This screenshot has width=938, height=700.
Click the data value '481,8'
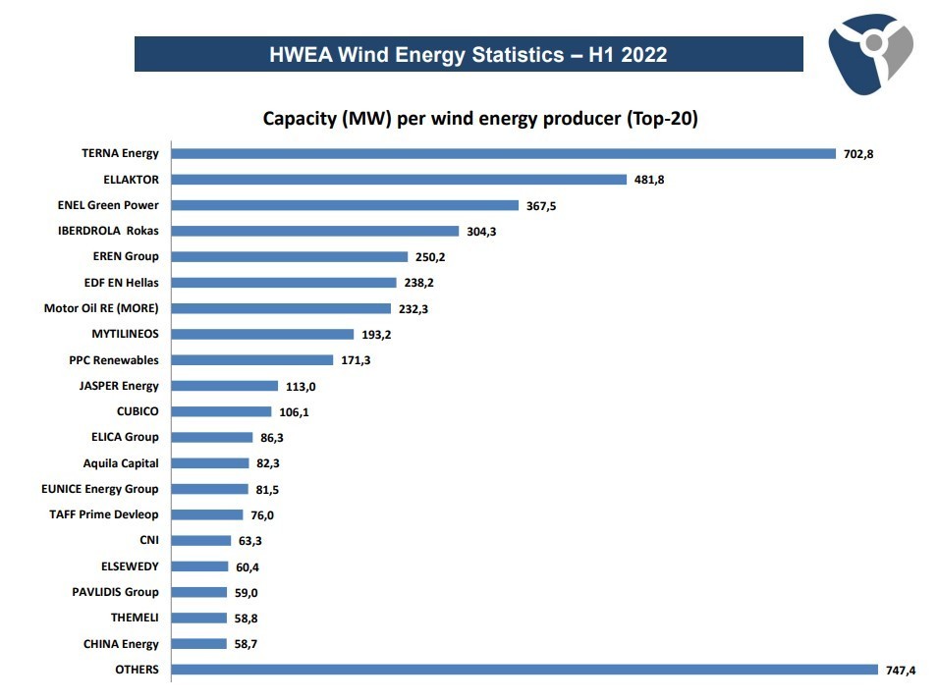point(649,180)
